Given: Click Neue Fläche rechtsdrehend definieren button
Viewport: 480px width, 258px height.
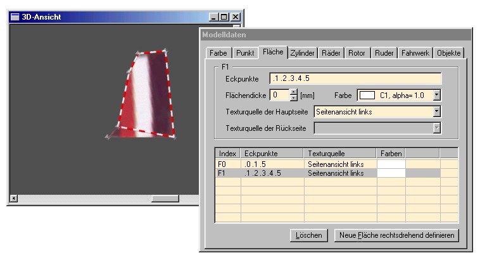Looking at the screenshot, I should [396, 235].
